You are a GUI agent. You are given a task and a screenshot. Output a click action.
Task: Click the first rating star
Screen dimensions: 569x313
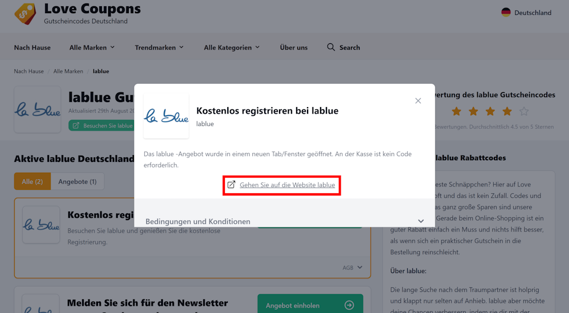click(456, 111)
